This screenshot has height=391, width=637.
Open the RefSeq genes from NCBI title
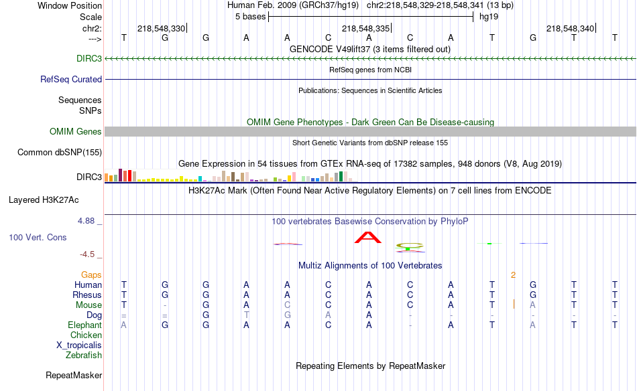(x=370, y=70)
